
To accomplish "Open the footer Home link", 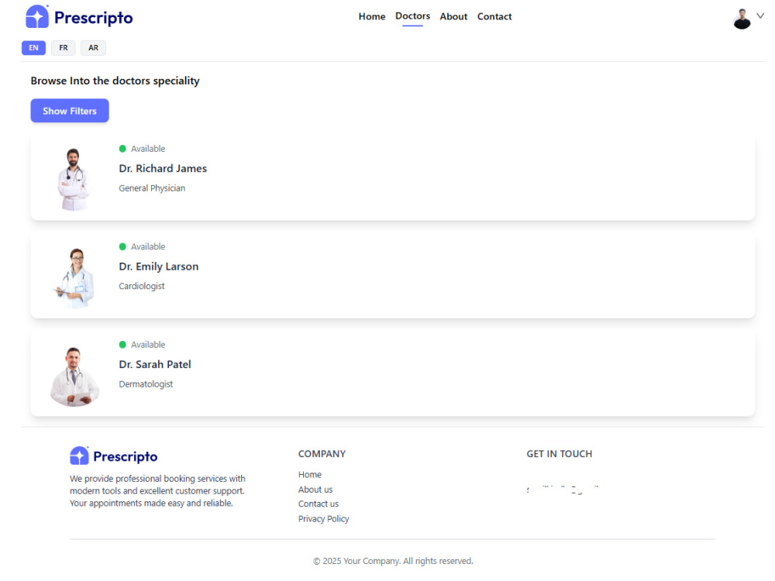I will click(310, 474).
